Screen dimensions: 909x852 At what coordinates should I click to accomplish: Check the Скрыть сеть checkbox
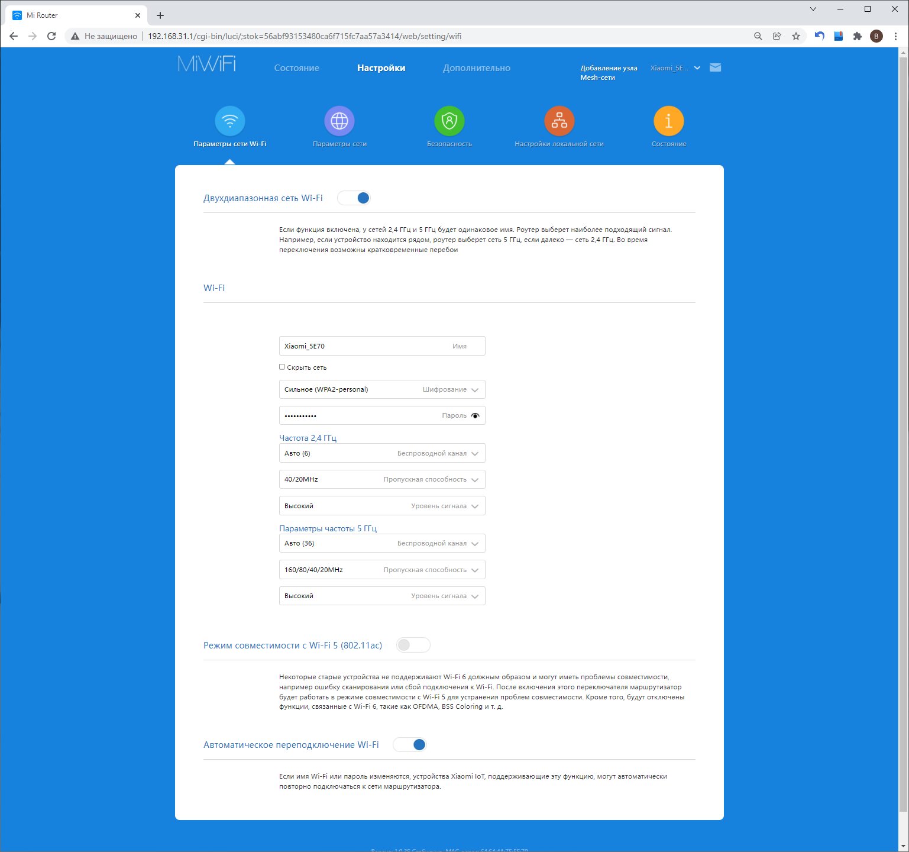[x=282, y=367]
